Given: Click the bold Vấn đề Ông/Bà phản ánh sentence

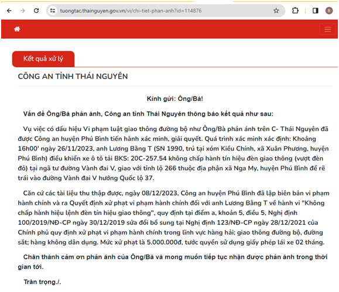Looking at the screenshot, I should pyautogui.click(x=148, y=114).
